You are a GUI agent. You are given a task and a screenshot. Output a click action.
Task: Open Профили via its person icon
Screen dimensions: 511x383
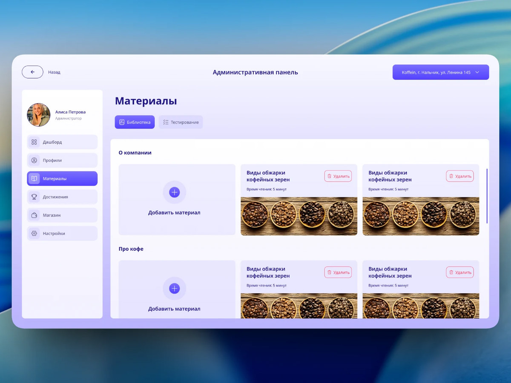[x=34, y=160]
